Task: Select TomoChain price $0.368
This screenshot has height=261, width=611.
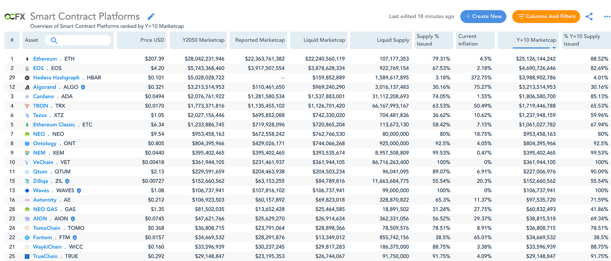Action: coord(157,228)
